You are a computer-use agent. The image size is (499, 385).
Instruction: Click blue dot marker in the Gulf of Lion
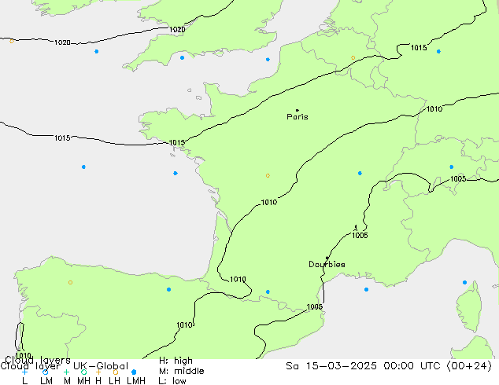tap(366, 289)
